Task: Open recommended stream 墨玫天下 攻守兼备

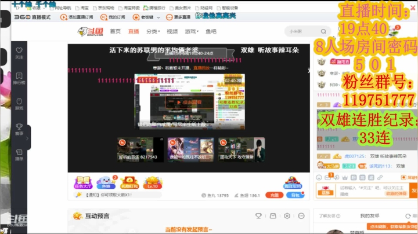Action: click(242, 149)
